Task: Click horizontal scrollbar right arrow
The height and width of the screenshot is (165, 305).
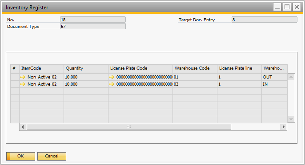Action: coord(283,127)
